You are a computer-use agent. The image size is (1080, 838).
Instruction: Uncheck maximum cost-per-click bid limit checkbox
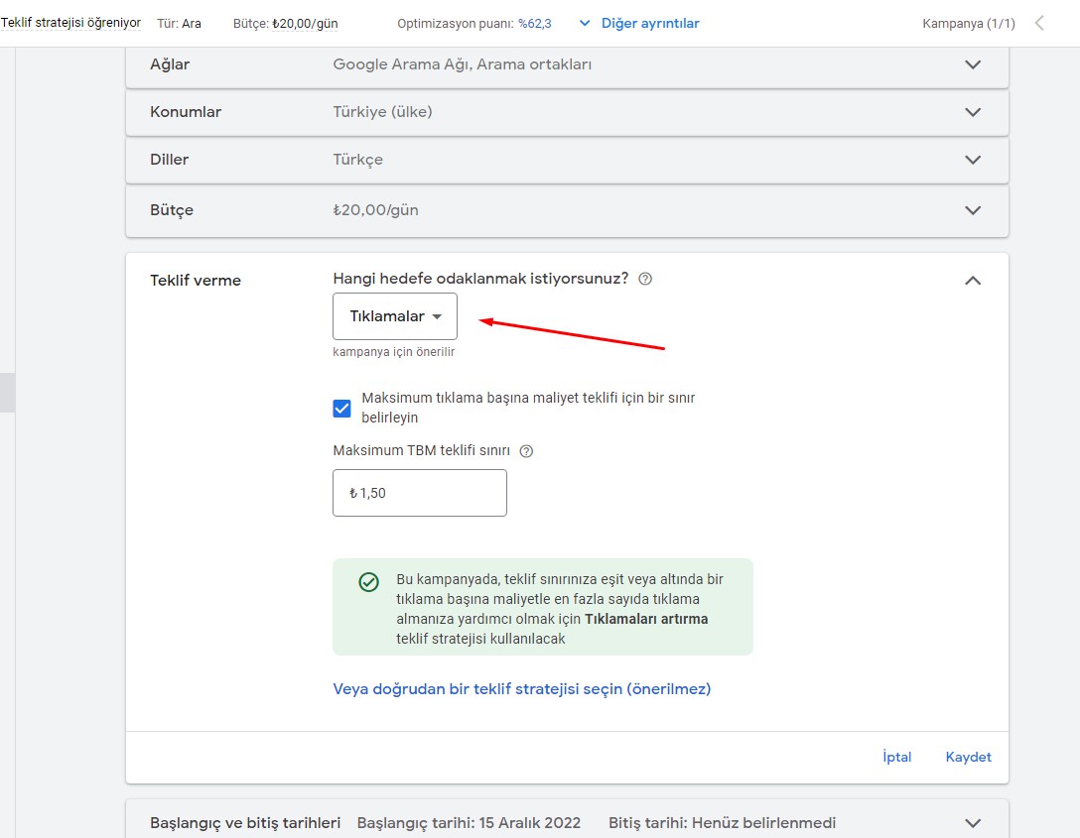(x=341, y=408)
